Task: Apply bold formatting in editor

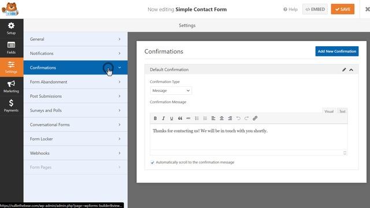Action: (155, 118)
